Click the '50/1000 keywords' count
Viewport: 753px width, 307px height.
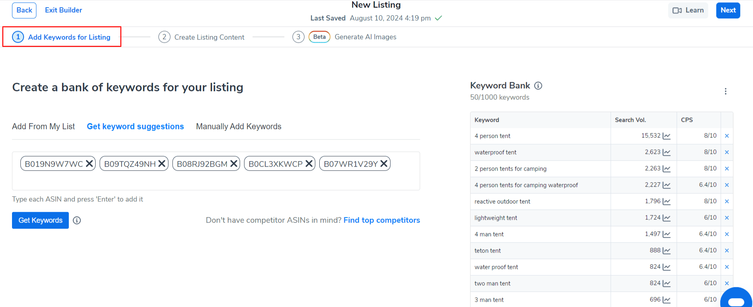[x=500, y=97]
